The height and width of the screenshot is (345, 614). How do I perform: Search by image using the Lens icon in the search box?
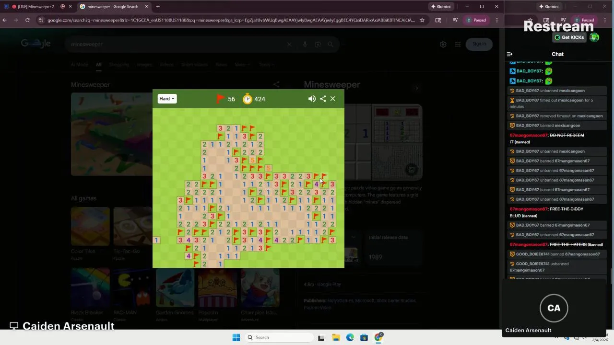[x=318, y=44]
